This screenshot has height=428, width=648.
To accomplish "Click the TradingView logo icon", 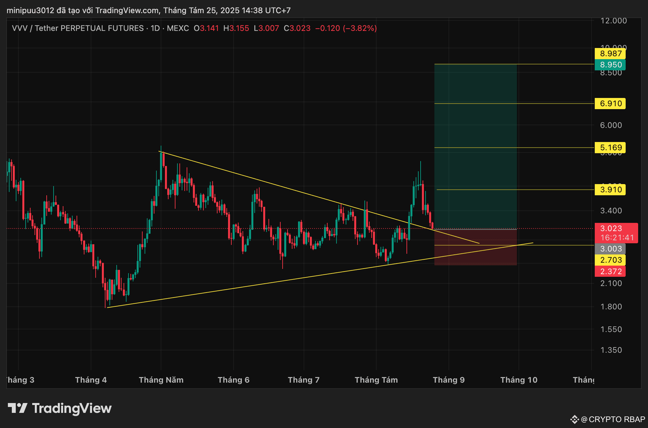I will coord(17,408).
